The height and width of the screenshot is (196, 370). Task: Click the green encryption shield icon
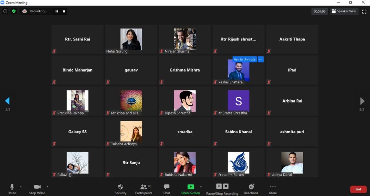(14, 11)
